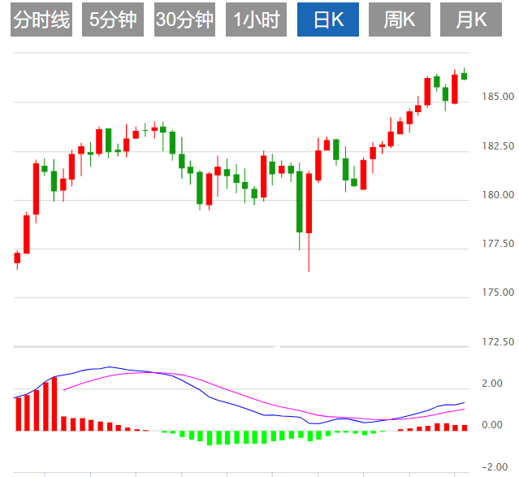
Task: Switch to the 1小时 tab
Action: (256, 20)
